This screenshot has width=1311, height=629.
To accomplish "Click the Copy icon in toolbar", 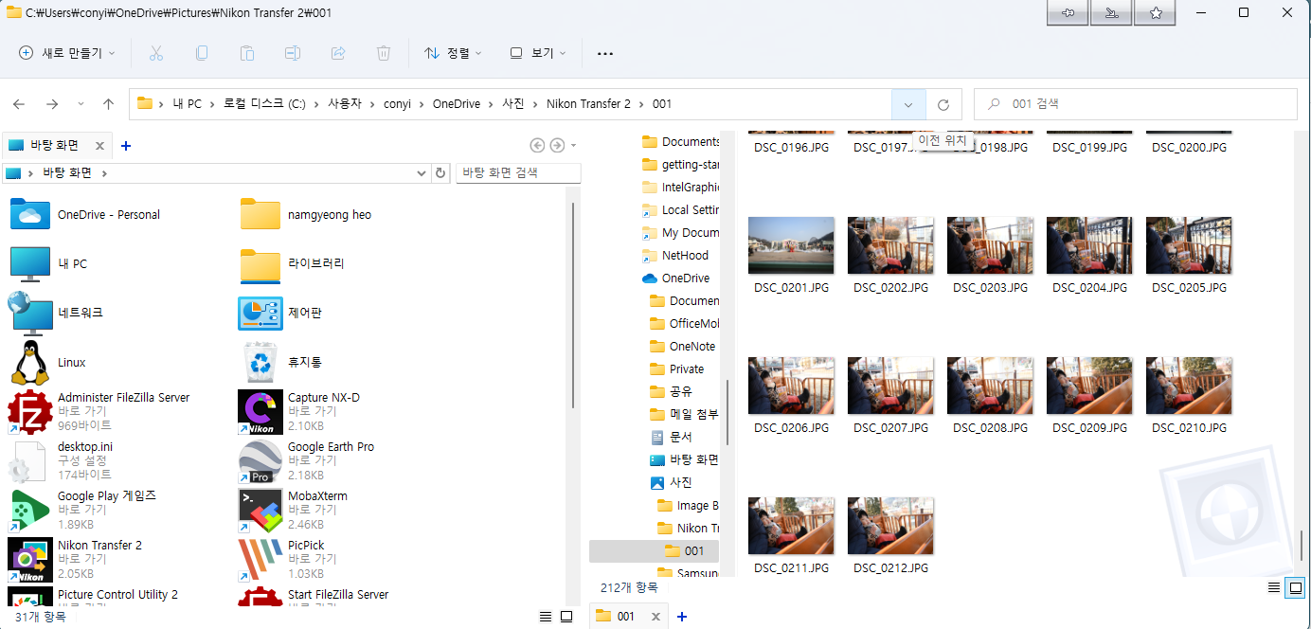I will tap(202, 53).
